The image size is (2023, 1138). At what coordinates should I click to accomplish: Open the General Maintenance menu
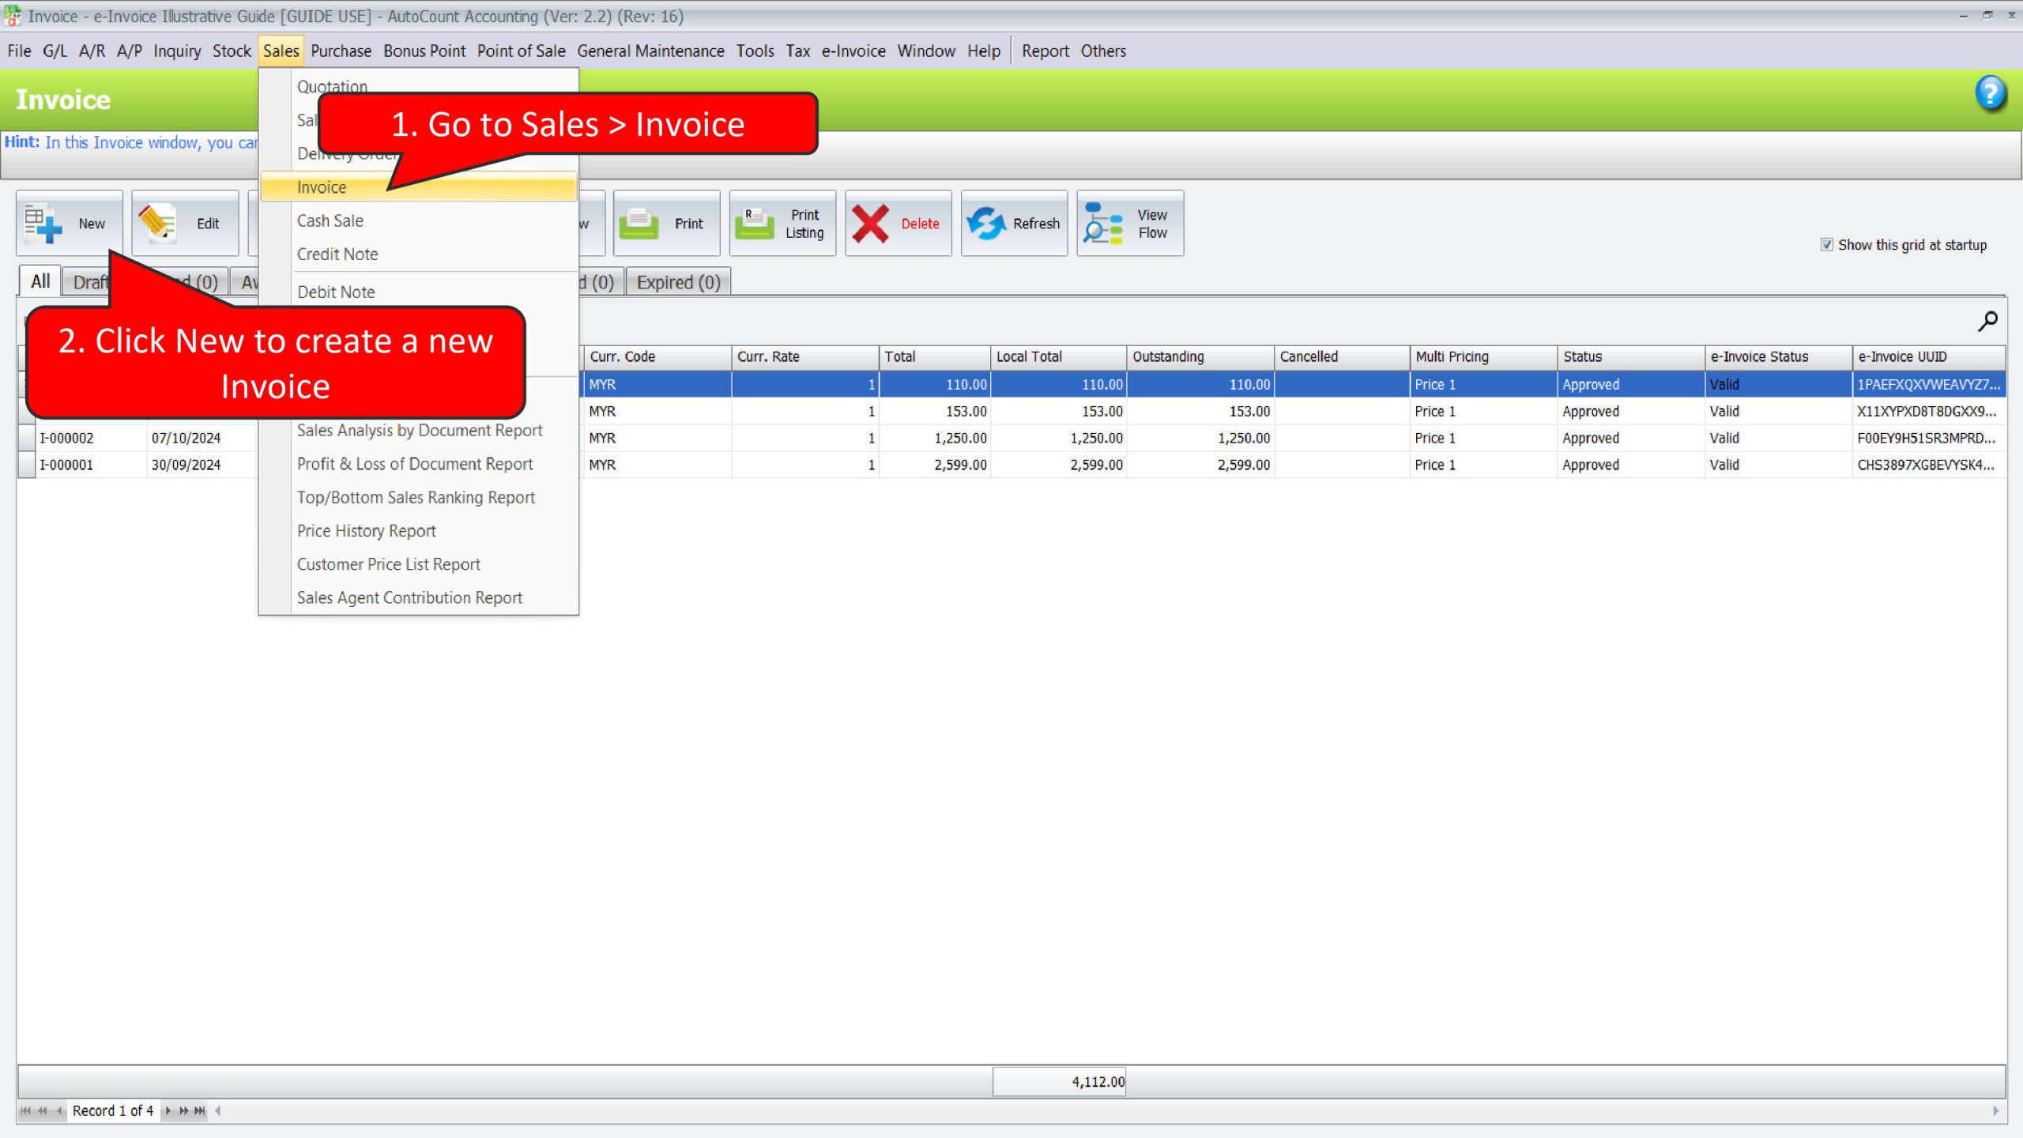(x=650, y=51)
